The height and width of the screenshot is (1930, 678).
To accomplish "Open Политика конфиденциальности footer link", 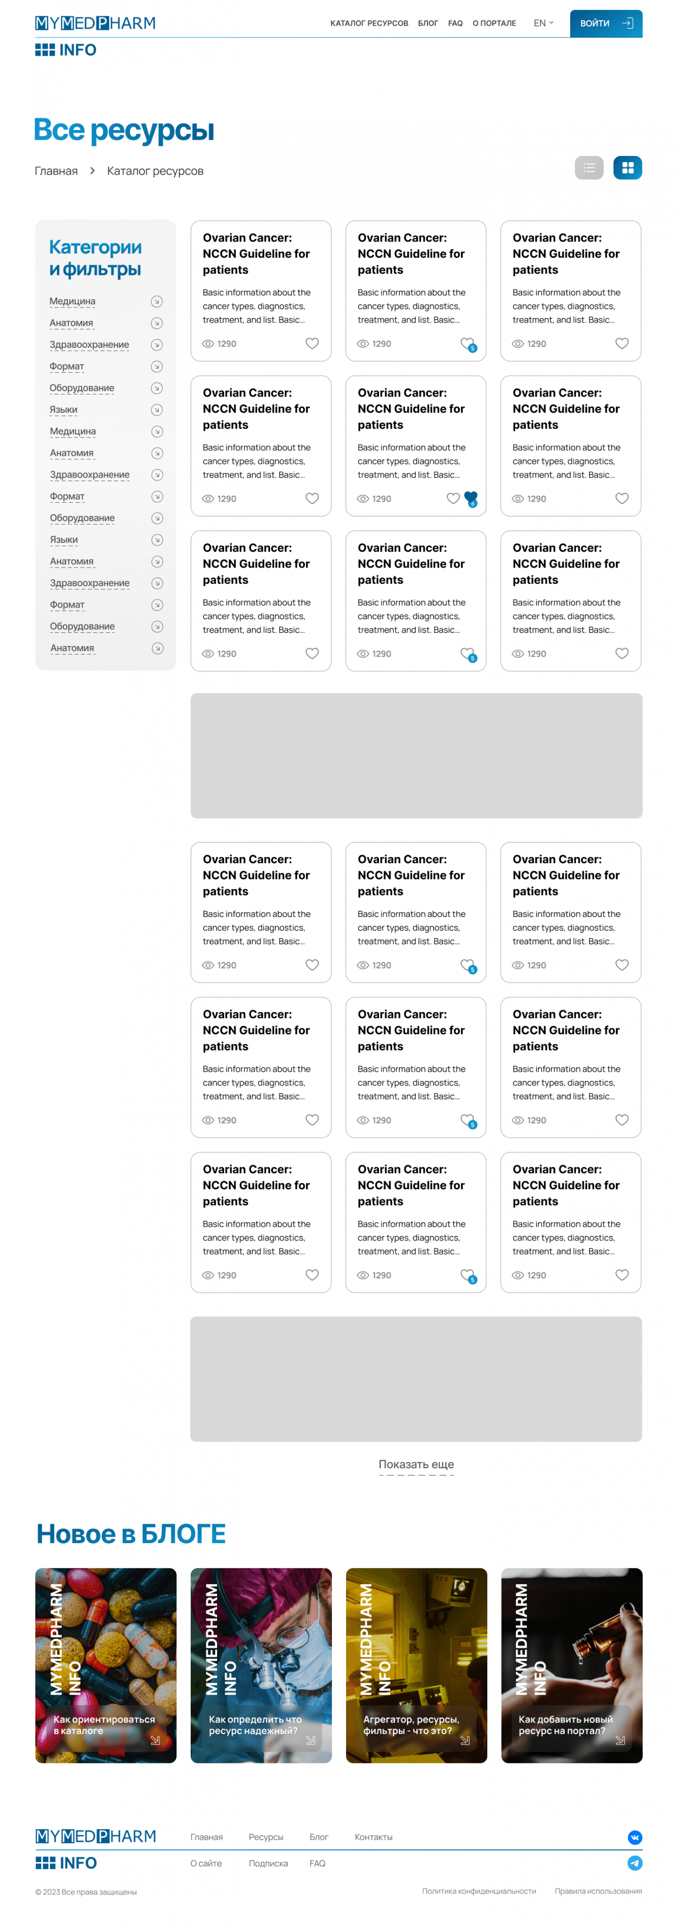I will (x=479, y=1891).
